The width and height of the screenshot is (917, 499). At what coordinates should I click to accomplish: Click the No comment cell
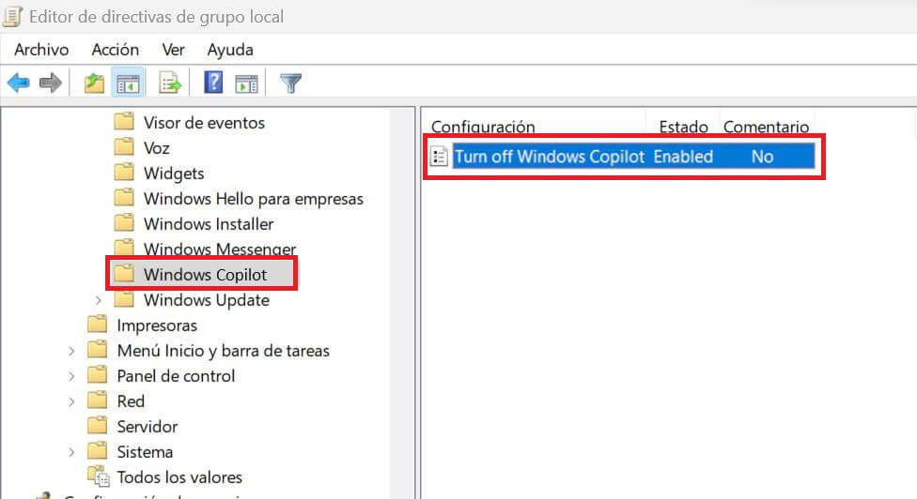[762, 157]
